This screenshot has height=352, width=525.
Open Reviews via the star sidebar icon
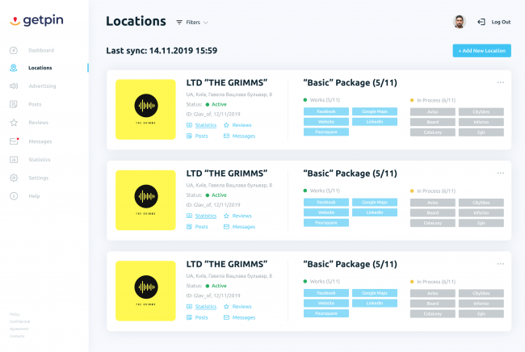(14, 123)
